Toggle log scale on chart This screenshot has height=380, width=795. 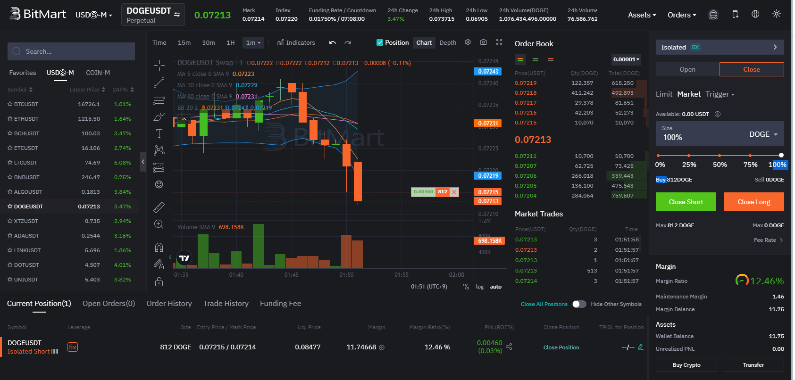(x=480, y=287)
